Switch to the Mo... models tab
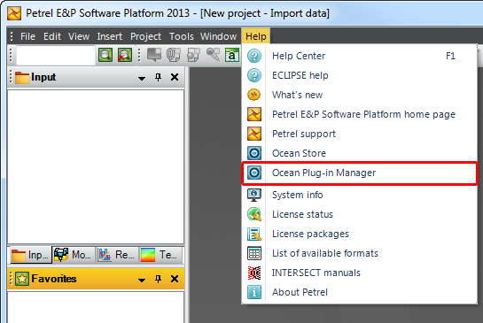The image size is (483, 323). tap(74, 255)
